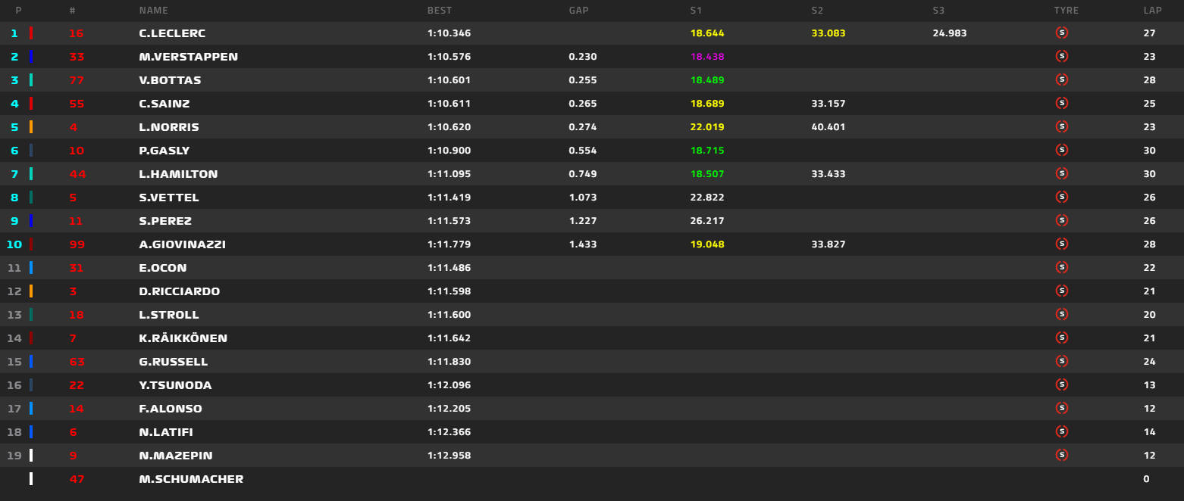Select the tyre icon for V.Bottas

point(1061,80)
